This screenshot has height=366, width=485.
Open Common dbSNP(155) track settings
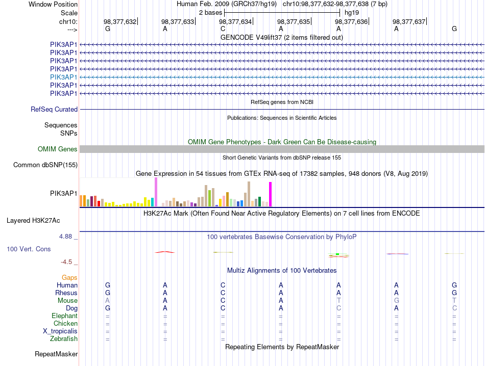[x=45, y=165]
